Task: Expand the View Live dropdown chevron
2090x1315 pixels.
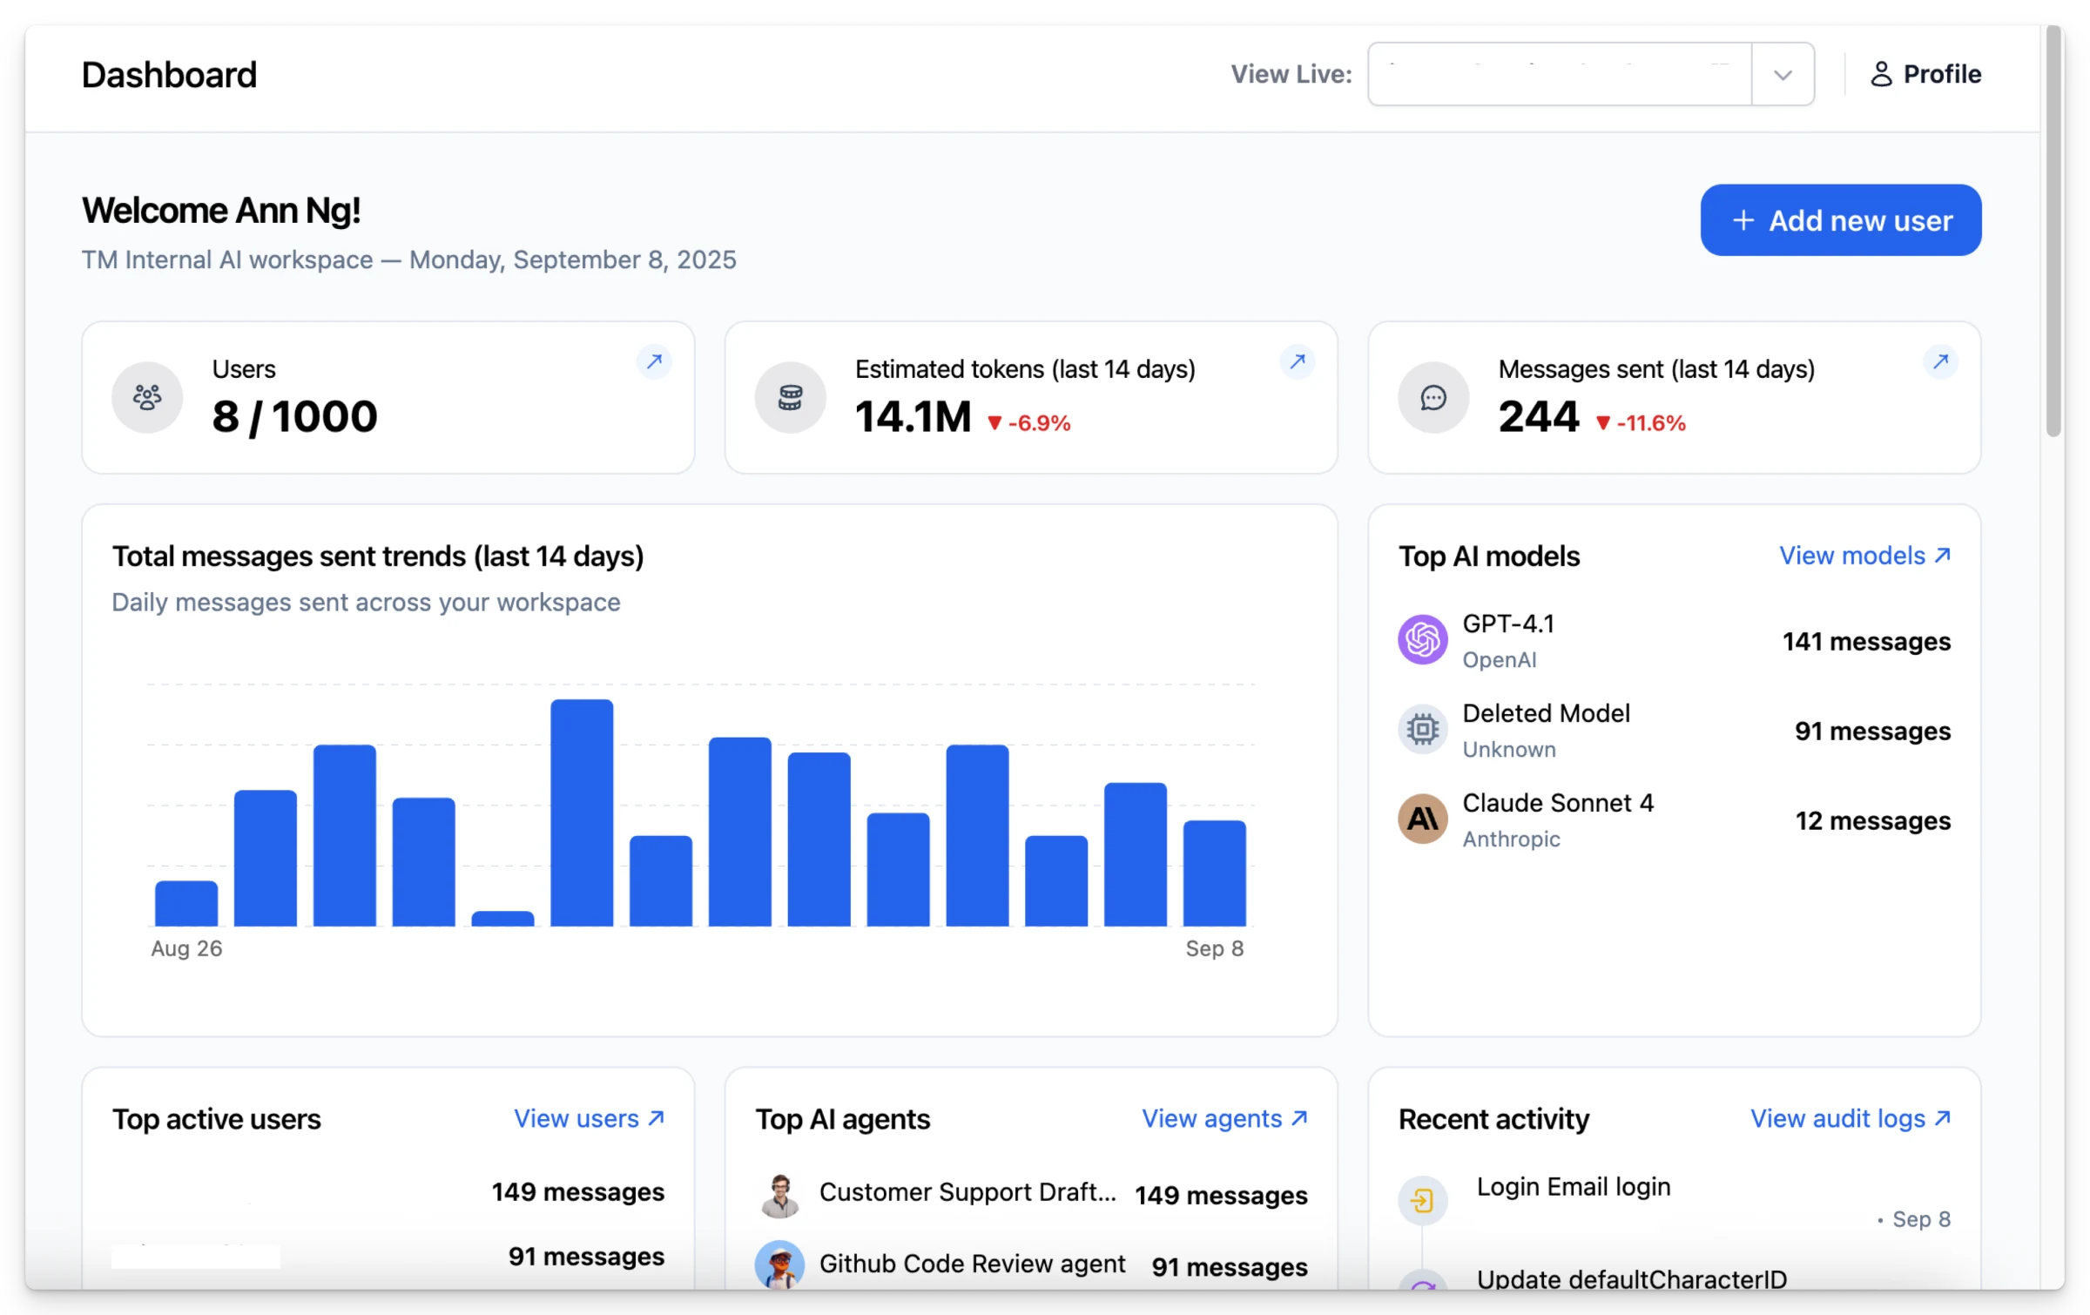Action: 1783,75
